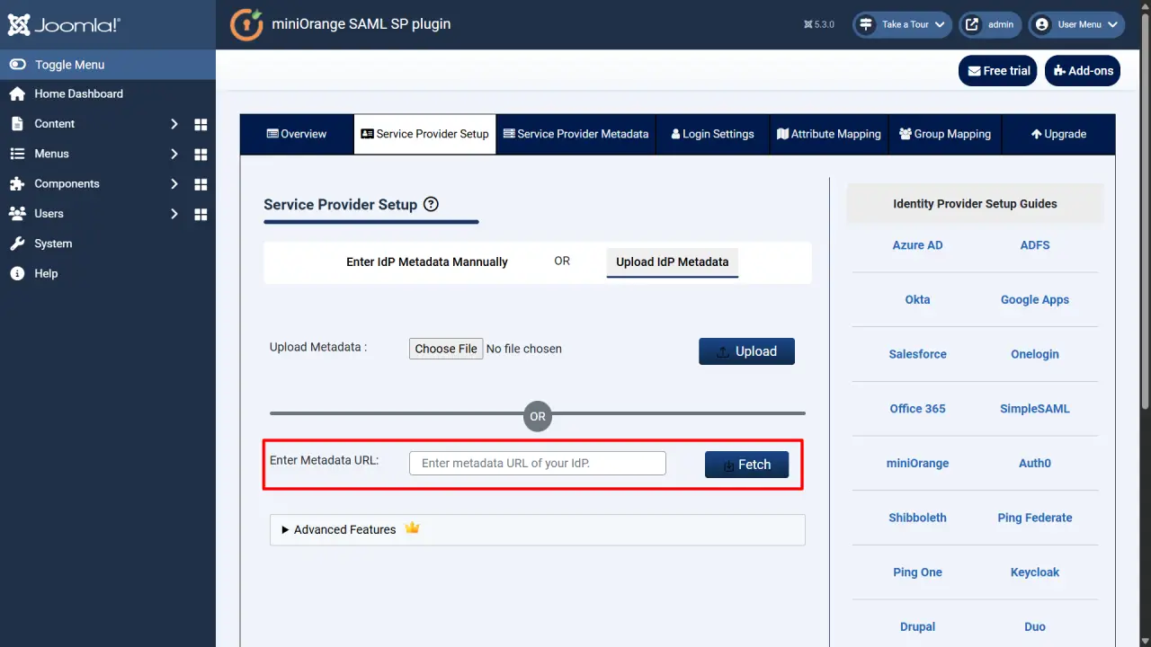
Task: Click the Help info icon
Action: 17,273
